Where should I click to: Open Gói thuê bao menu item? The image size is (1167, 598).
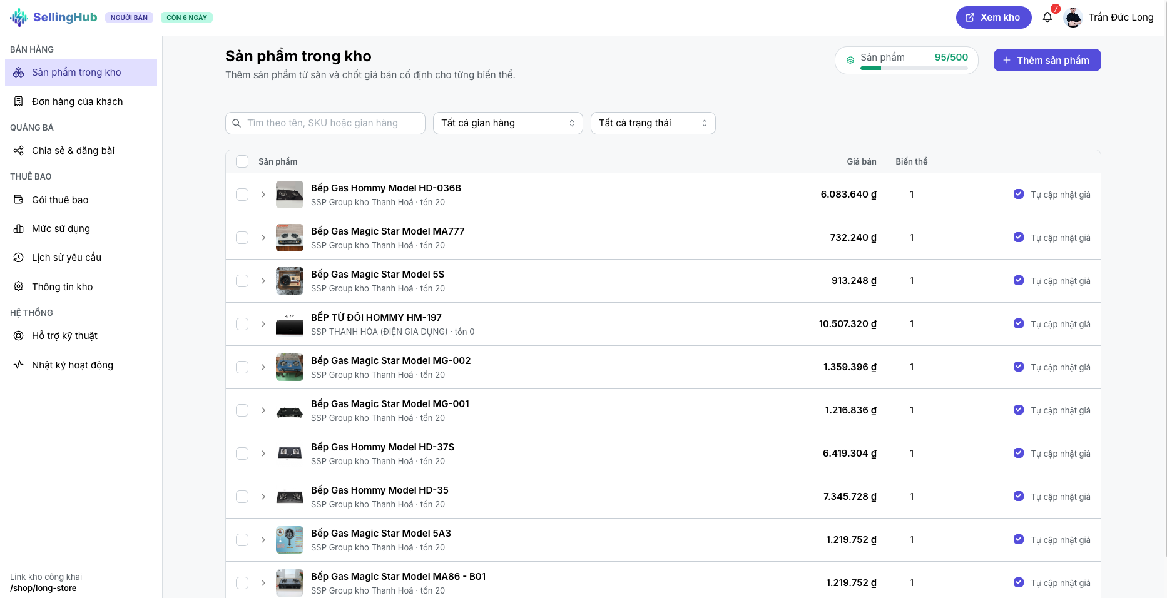81,200
